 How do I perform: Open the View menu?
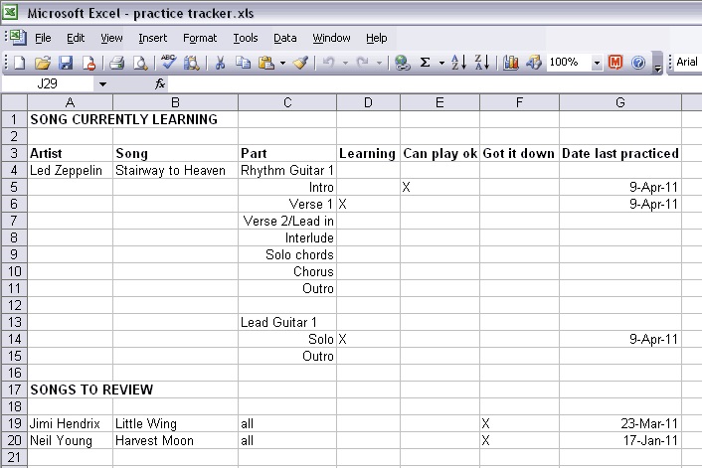(x=111, y=38)
